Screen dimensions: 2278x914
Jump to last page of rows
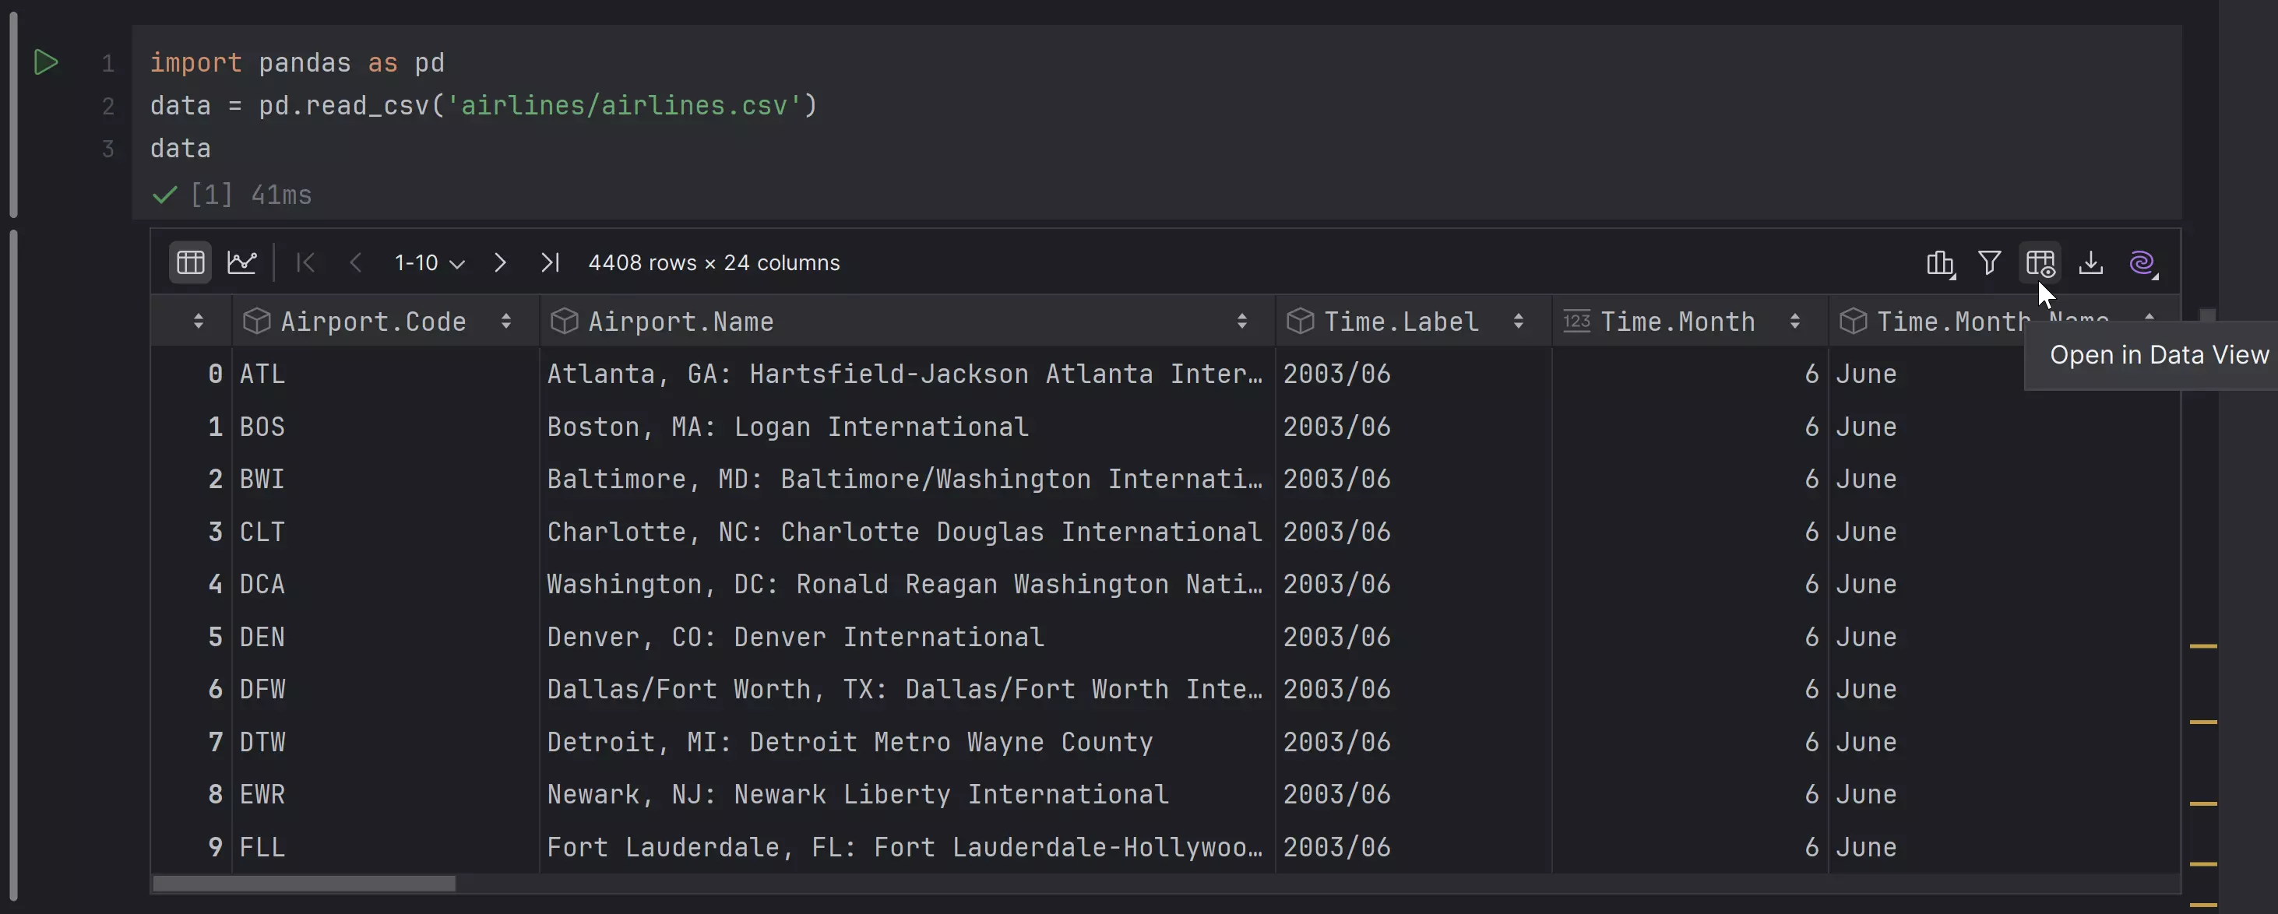tap(550, 262)
